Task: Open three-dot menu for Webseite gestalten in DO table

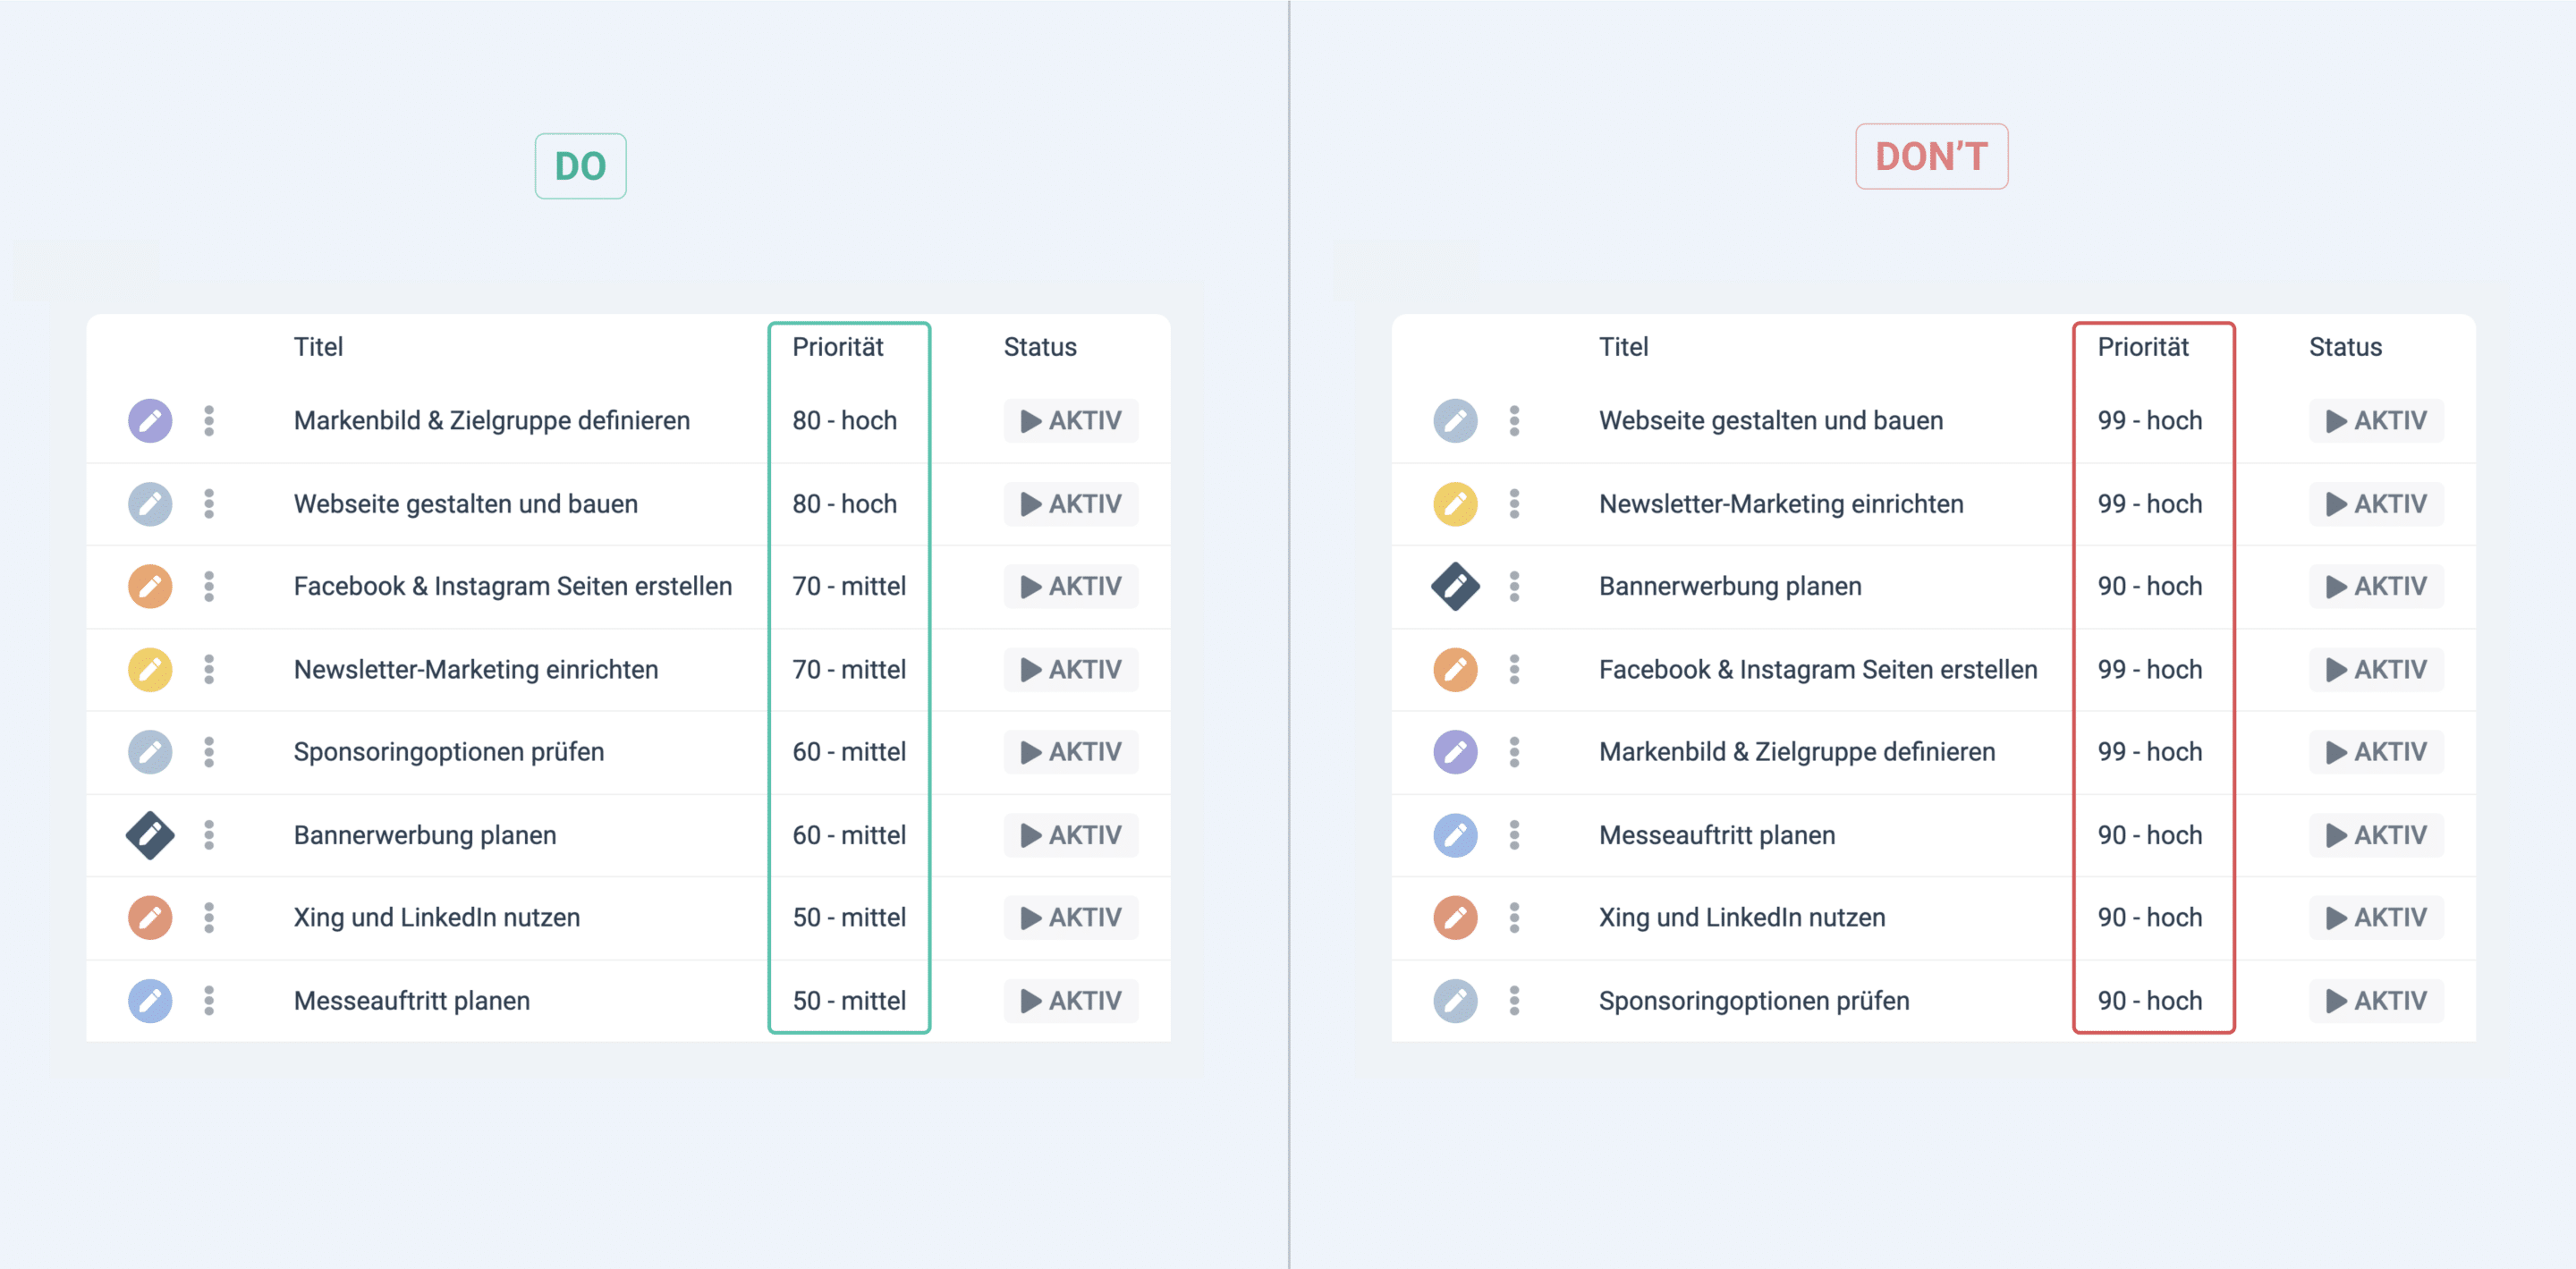Action: 209,504
